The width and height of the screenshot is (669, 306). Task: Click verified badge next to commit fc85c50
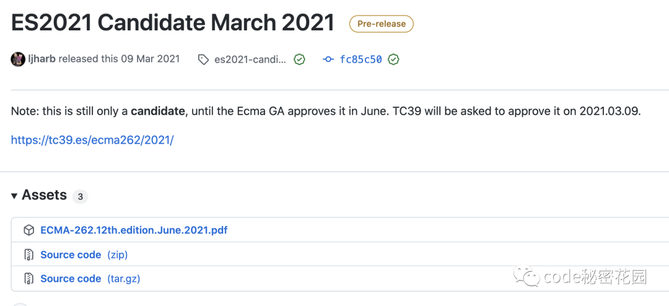coord(393,59)
